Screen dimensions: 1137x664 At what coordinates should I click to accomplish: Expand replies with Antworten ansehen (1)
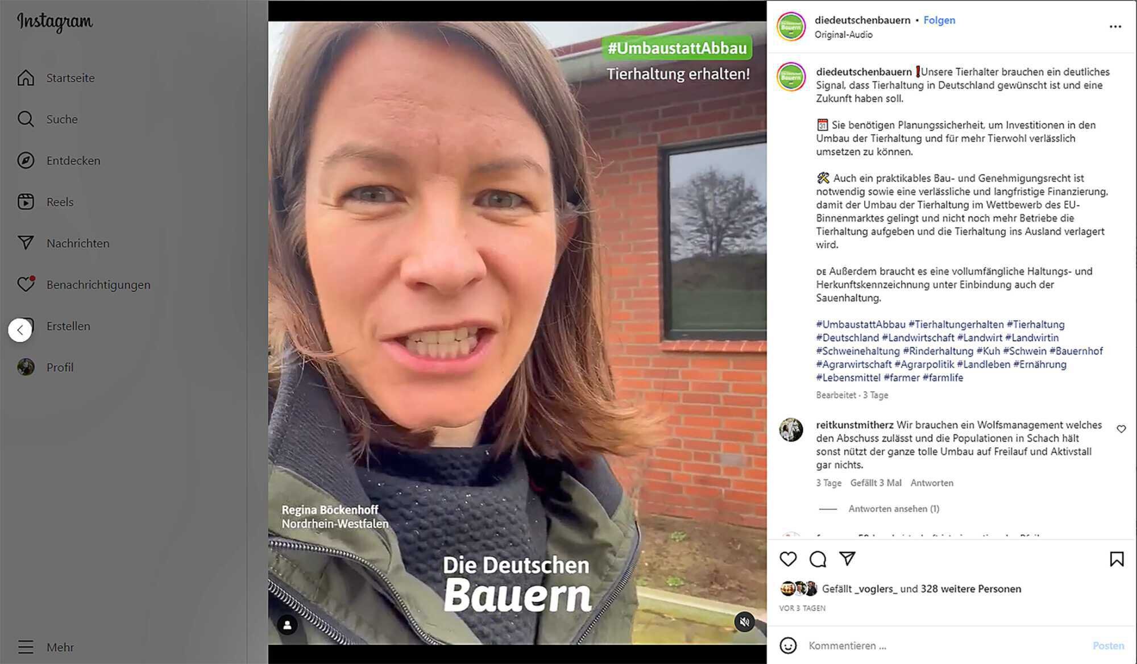coord(894,509)
